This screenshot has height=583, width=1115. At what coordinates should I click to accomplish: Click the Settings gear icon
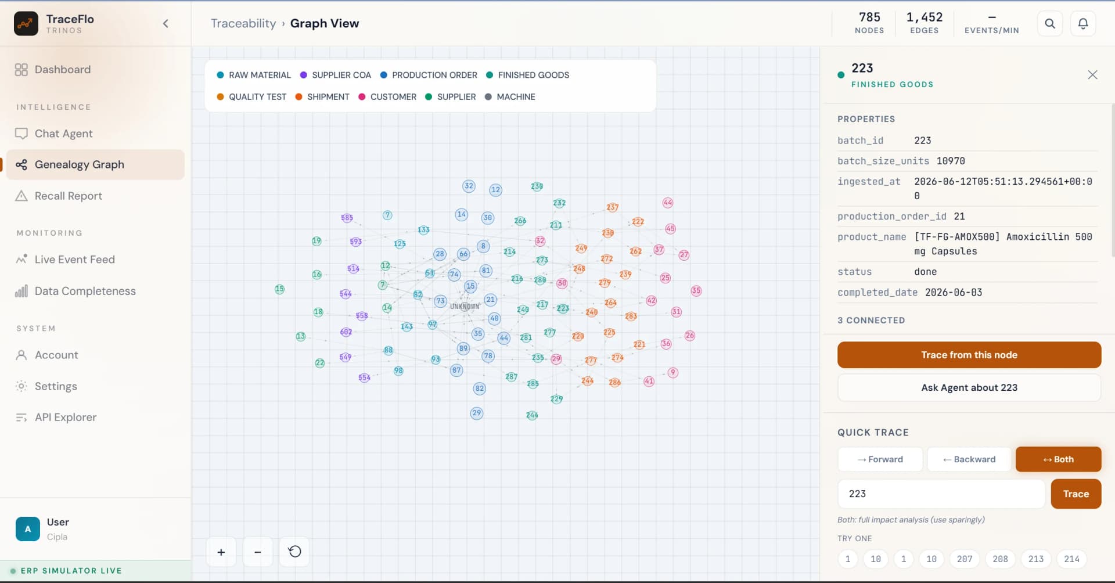(21, 386)
